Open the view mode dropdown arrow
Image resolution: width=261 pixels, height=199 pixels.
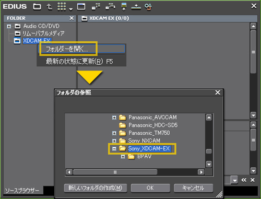tap(71, 9)
